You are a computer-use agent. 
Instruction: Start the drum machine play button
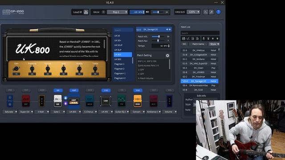pos(103,12)
